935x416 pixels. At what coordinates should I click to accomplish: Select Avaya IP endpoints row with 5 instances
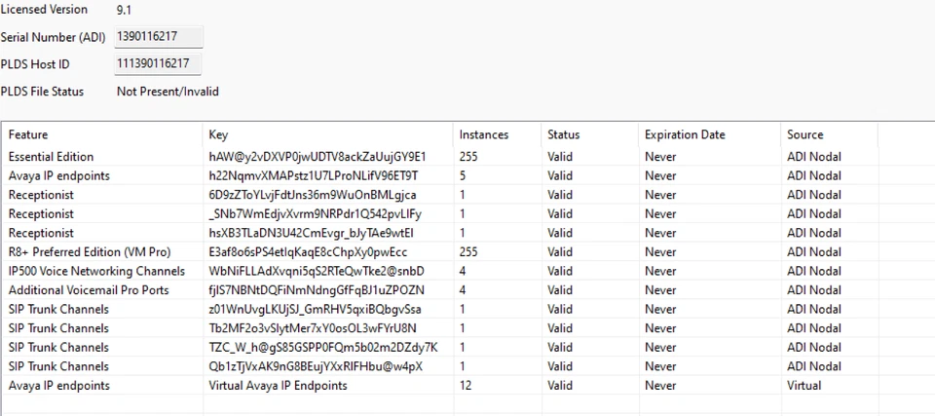click(59, 176)
